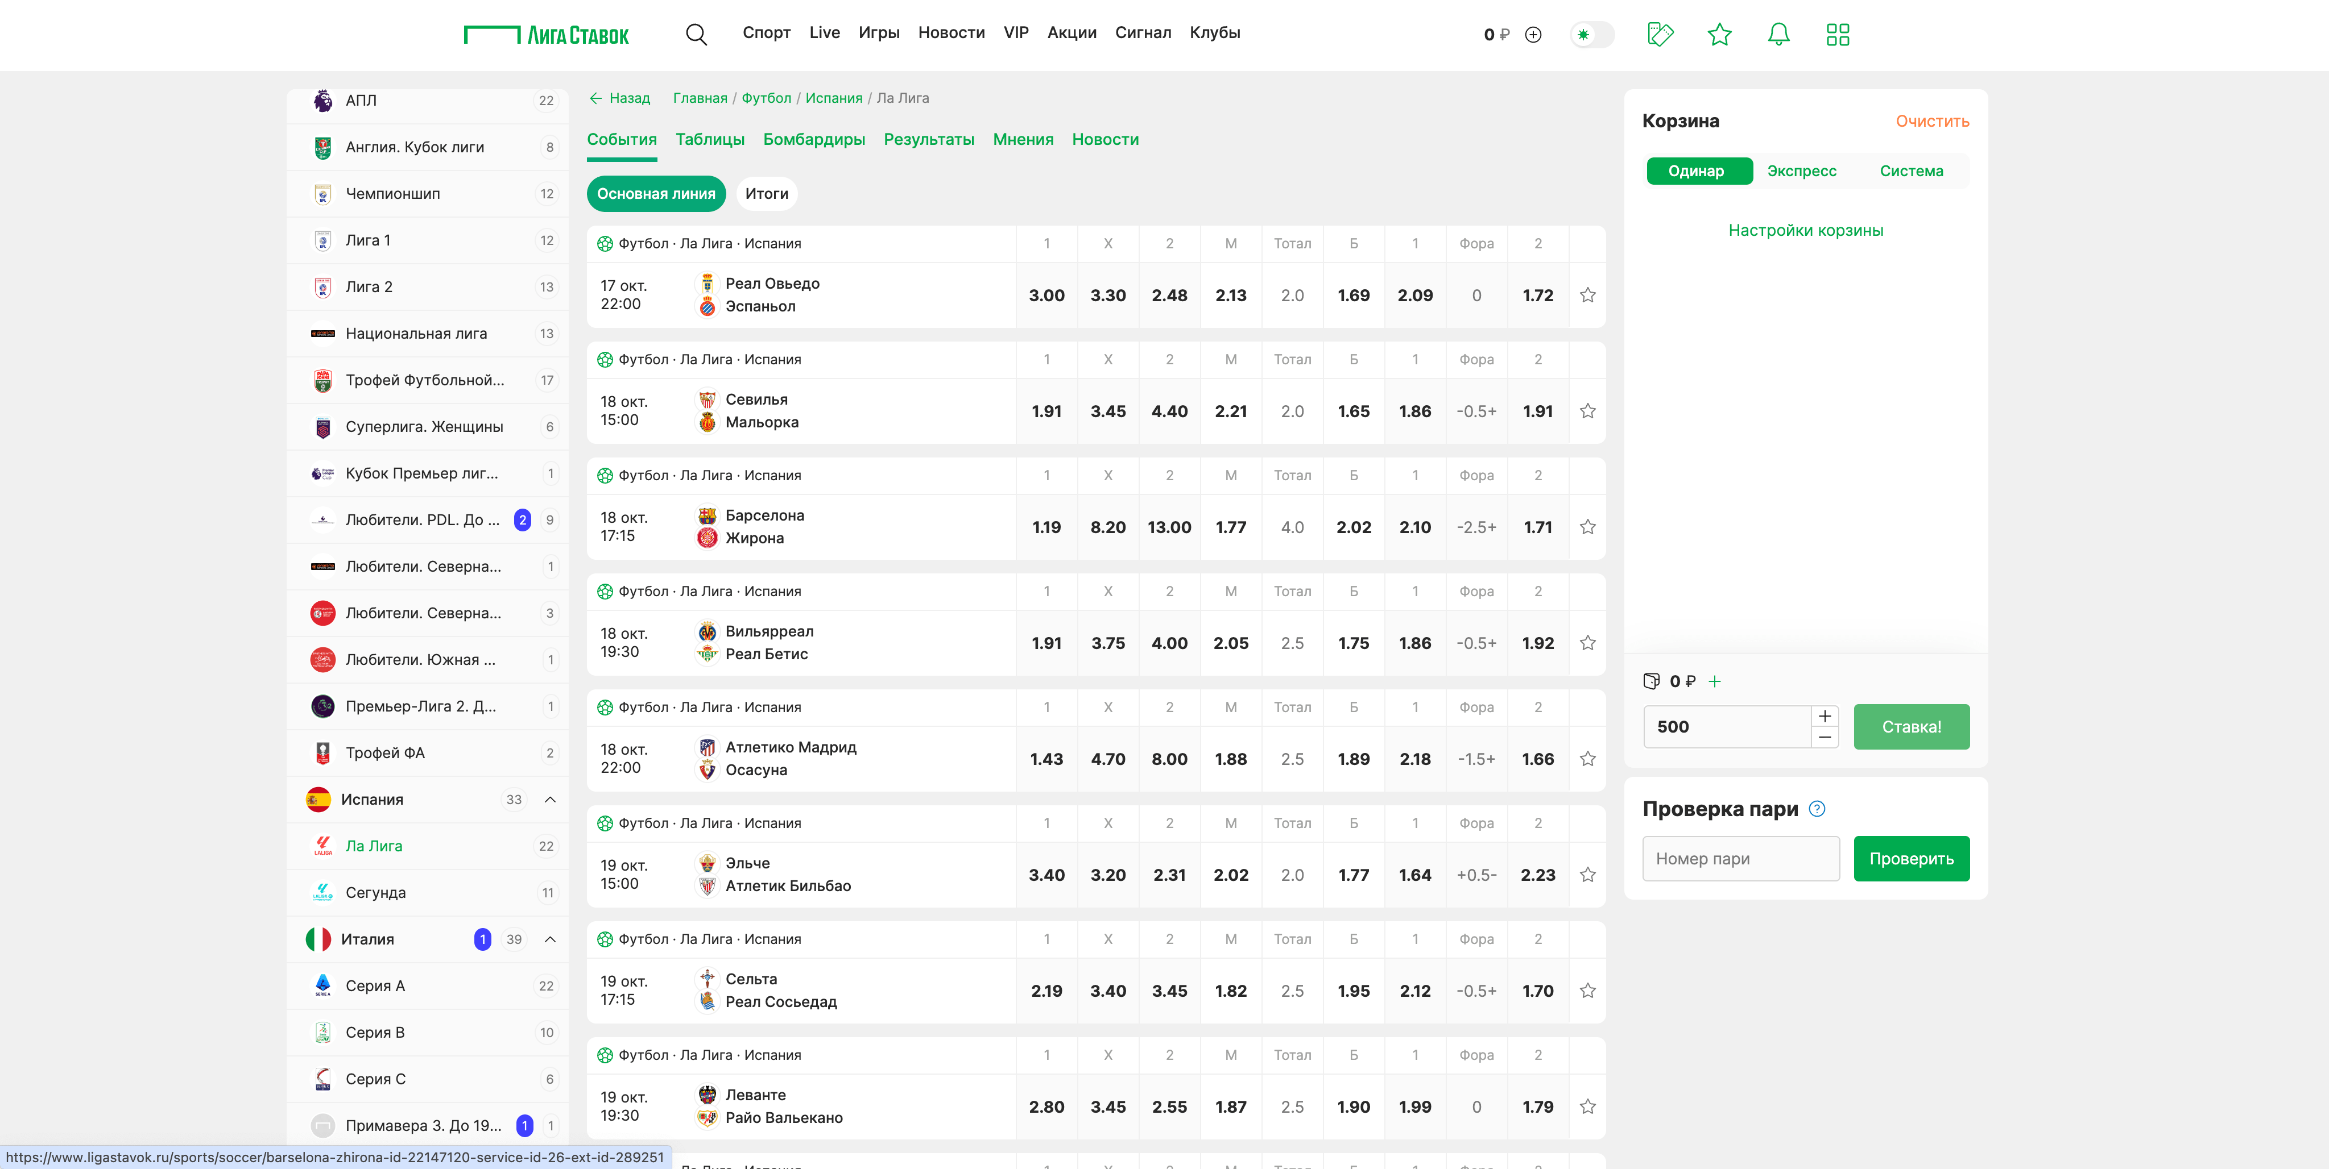Viewport: 2329px width, 1169px height.
Task: Toggle the light/dark theme switch
Action: 1591,34
